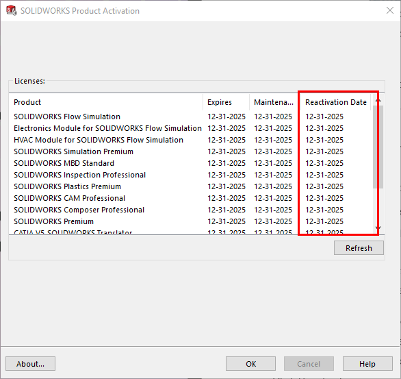
Task: Click the Maintena... column header
Action: (275, 102)
